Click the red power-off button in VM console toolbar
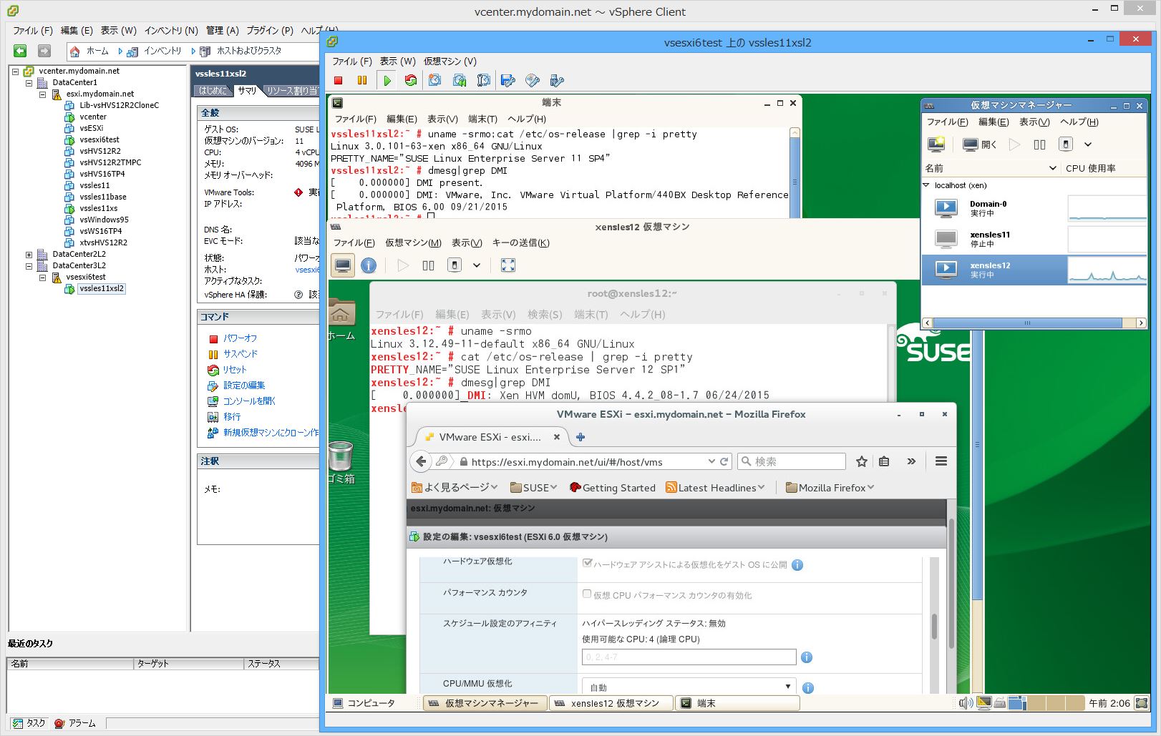1161x736 pixels. point(339,81)
